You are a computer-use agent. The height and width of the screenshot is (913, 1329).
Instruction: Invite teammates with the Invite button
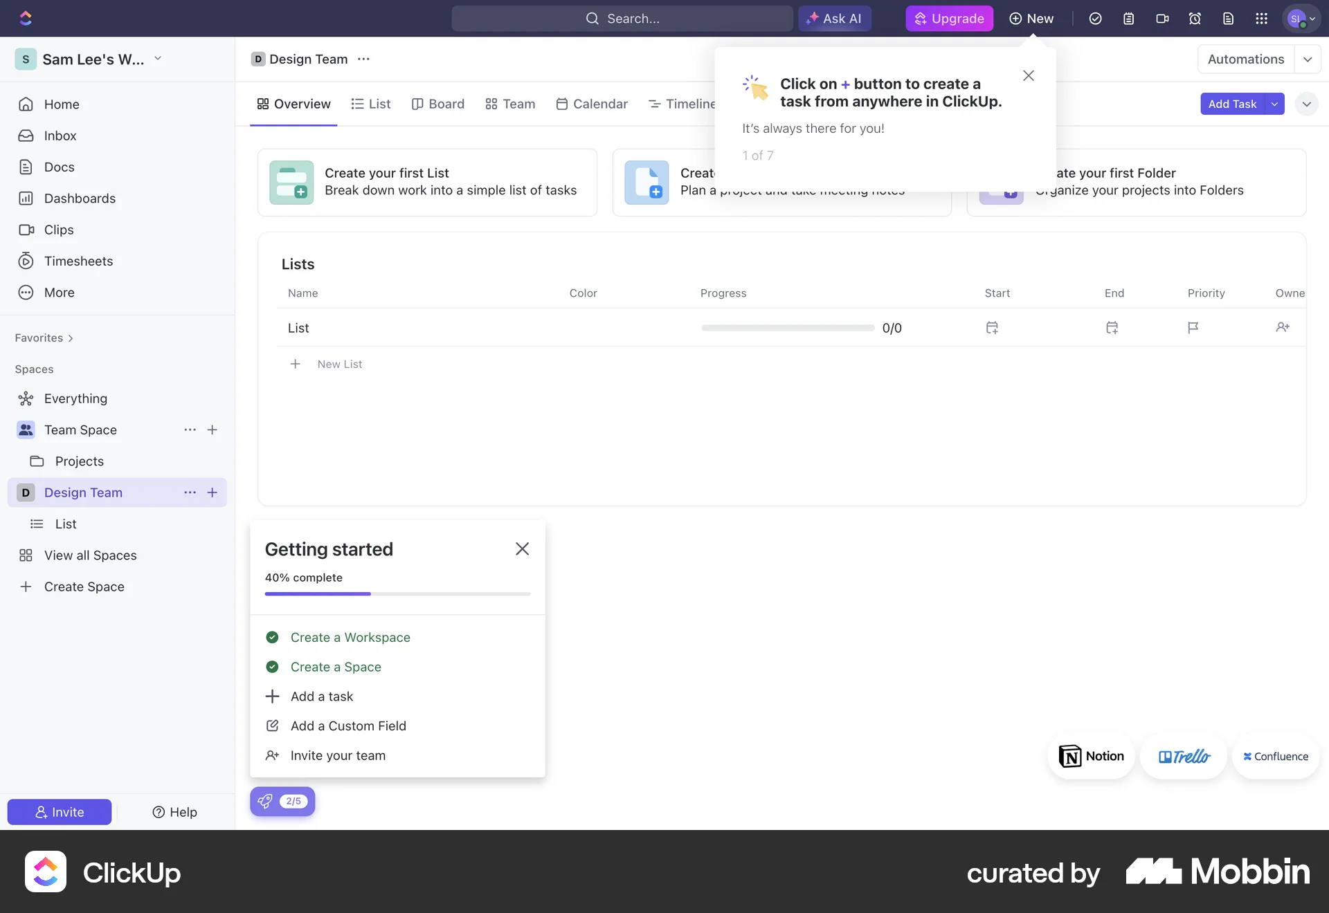pos(59,811)
